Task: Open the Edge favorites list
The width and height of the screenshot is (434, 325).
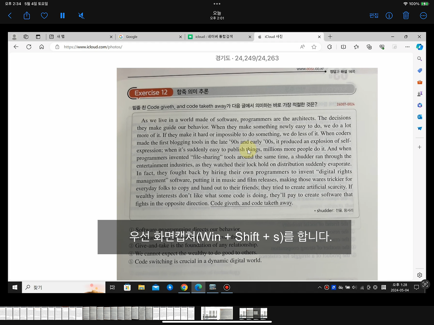Action: coord(356,47)
